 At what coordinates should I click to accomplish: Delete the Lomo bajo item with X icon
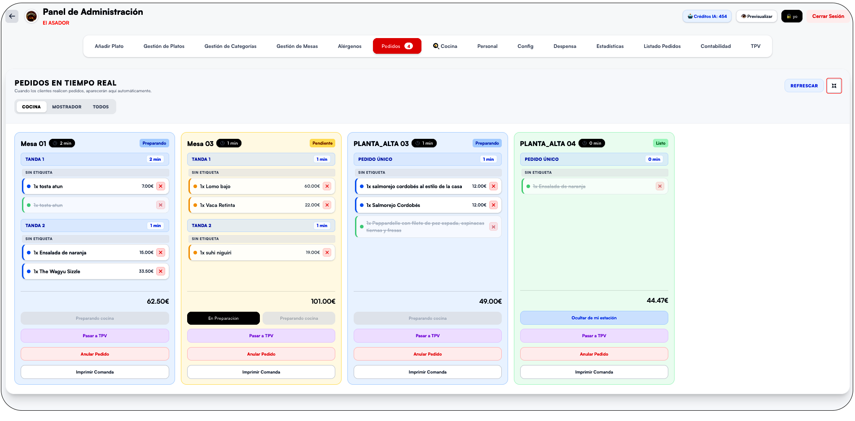click(x=327, y=186)
